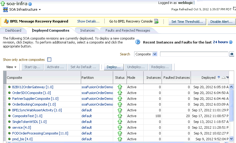Click soa-infra green up status icon
The image size is (236, 143).
pyautogui.click(x=3, y=4)
